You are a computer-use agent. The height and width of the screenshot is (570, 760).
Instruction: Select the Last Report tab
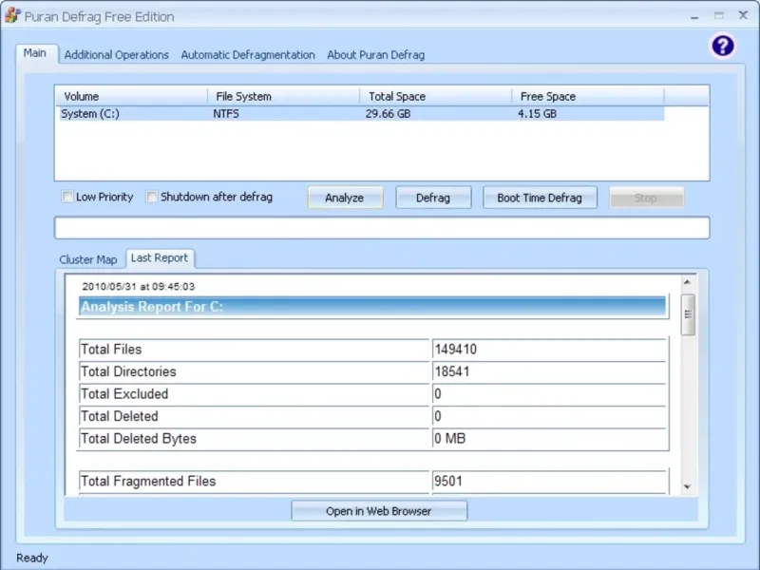pyautogui.click(x=160, y=258)
